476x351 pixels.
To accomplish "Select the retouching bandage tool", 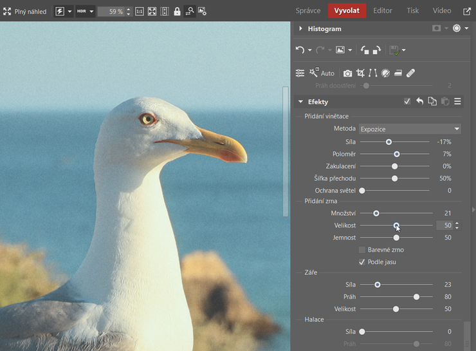I will click(x=410, y=73).
